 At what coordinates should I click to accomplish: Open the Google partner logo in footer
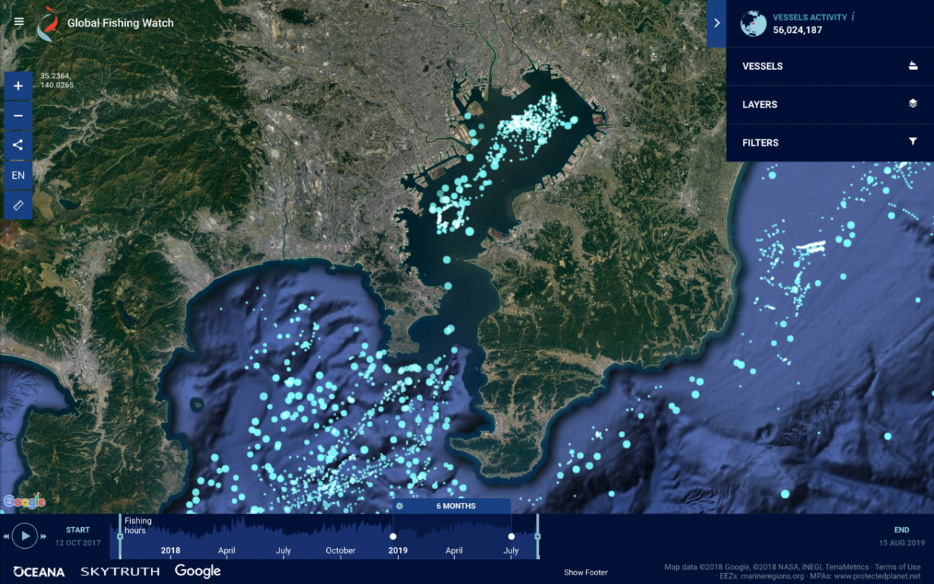click(198, 571)
